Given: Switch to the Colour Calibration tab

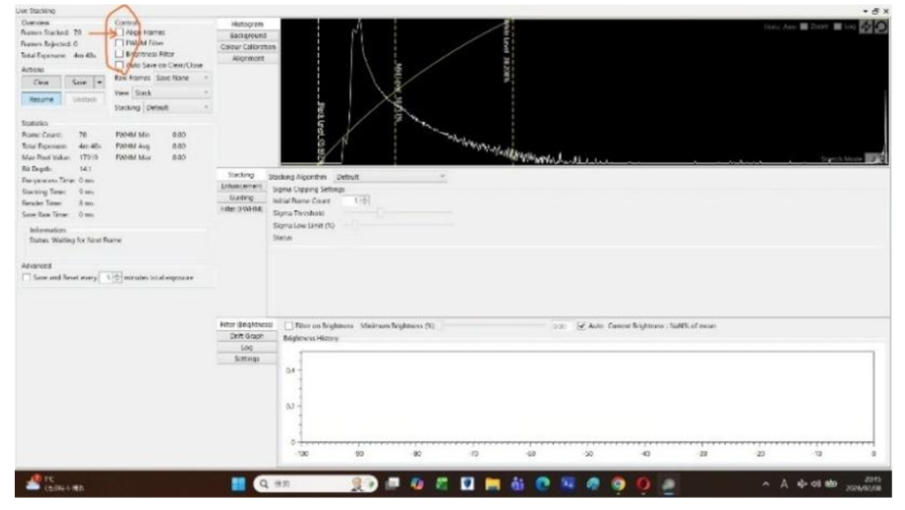Looking at the screenshot, I should point(248,47).
